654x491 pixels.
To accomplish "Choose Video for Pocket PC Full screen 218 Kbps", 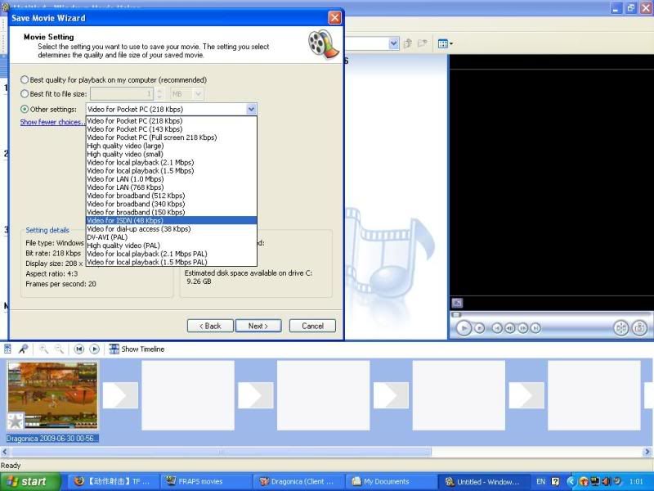I will (x=171, y=137).
